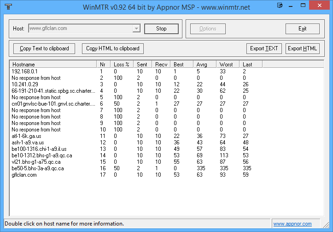Click the restore window icon in title bar
The width and height of the screenshot is (333, 232).
280,6
